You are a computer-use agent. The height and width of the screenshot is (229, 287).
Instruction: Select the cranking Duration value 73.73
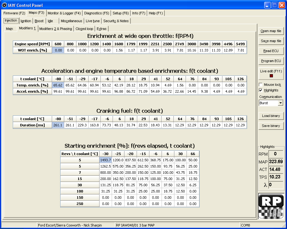click(107, 125)
